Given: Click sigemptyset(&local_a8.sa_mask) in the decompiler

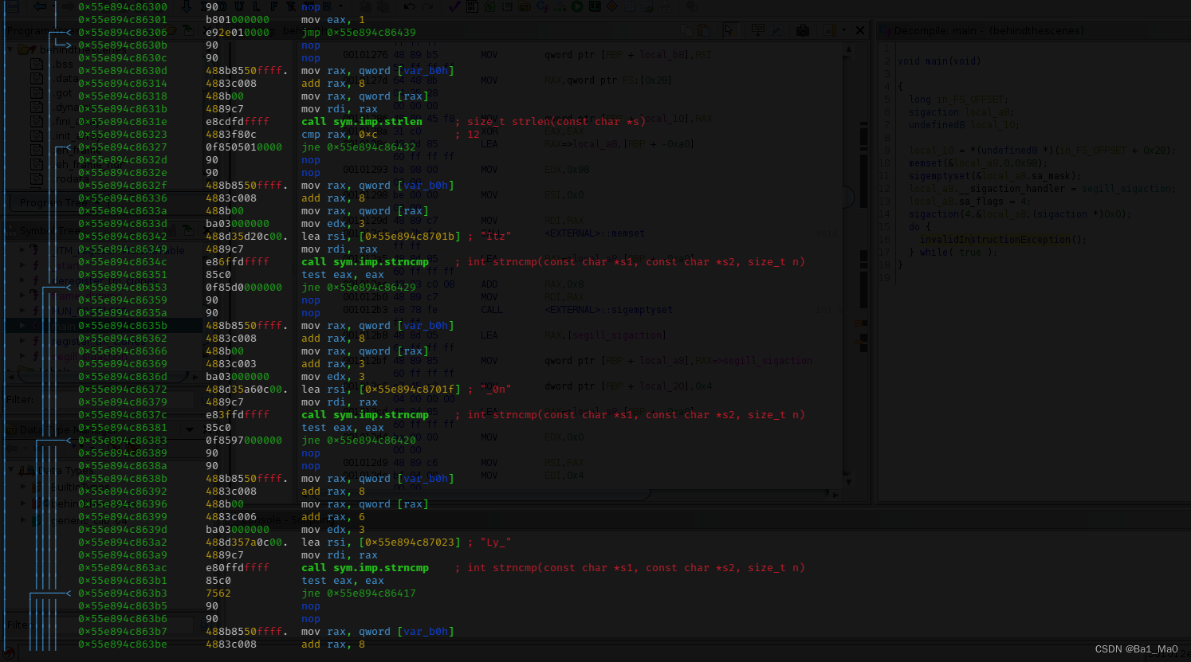Looking at the screenshot, I should coord(995,176).
